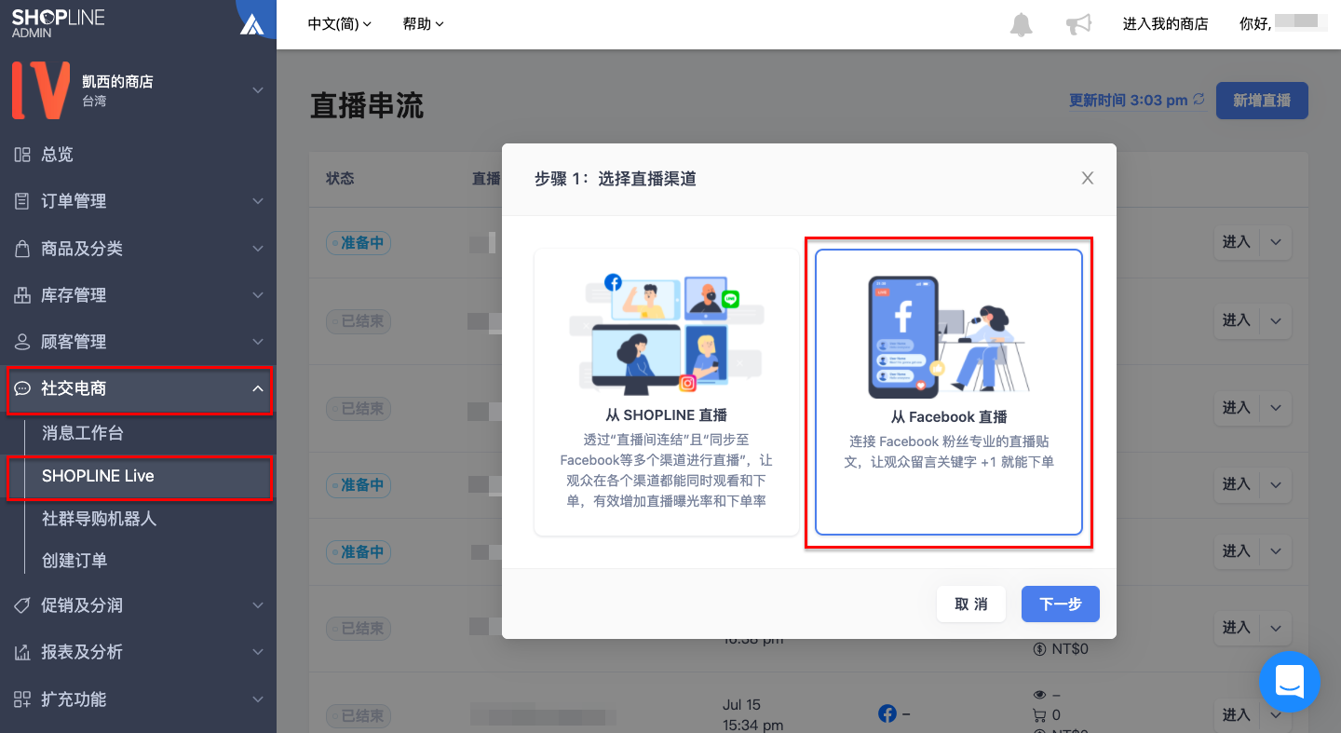Click the 进入我的商店 link
Screen dimensions: 1341x733
pyautogui.click(x=1165, y=24)
